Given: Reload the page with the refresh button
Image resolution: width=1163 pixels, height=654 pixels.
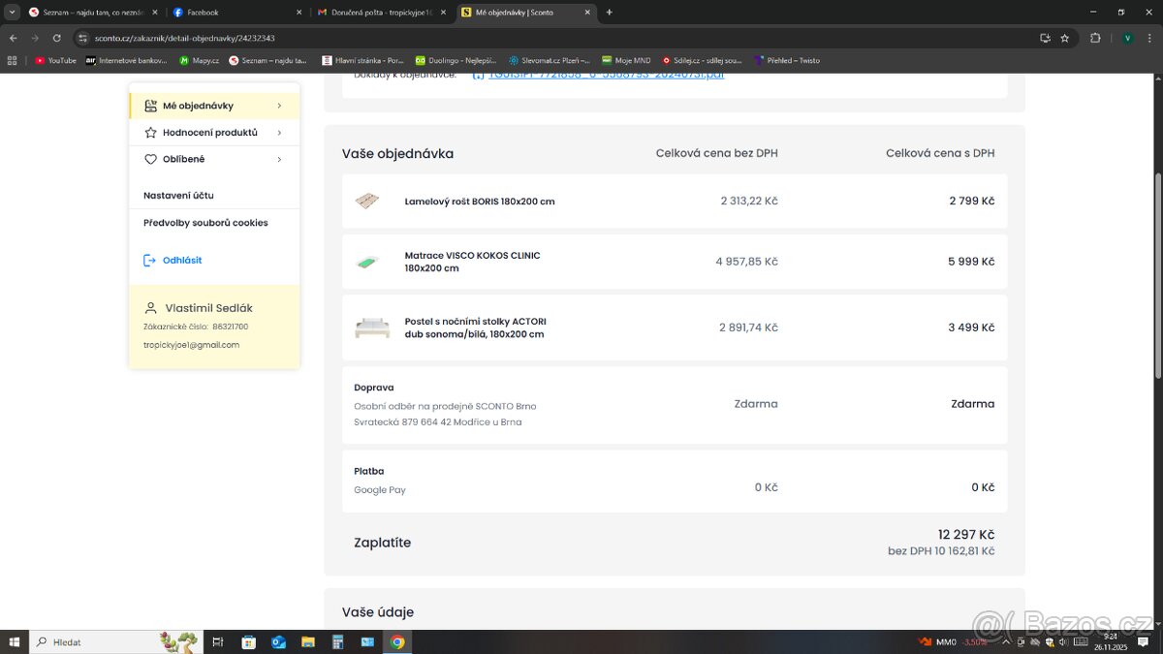Looking at the screenshot, I should pyautogui.click(x=57, y=38).
